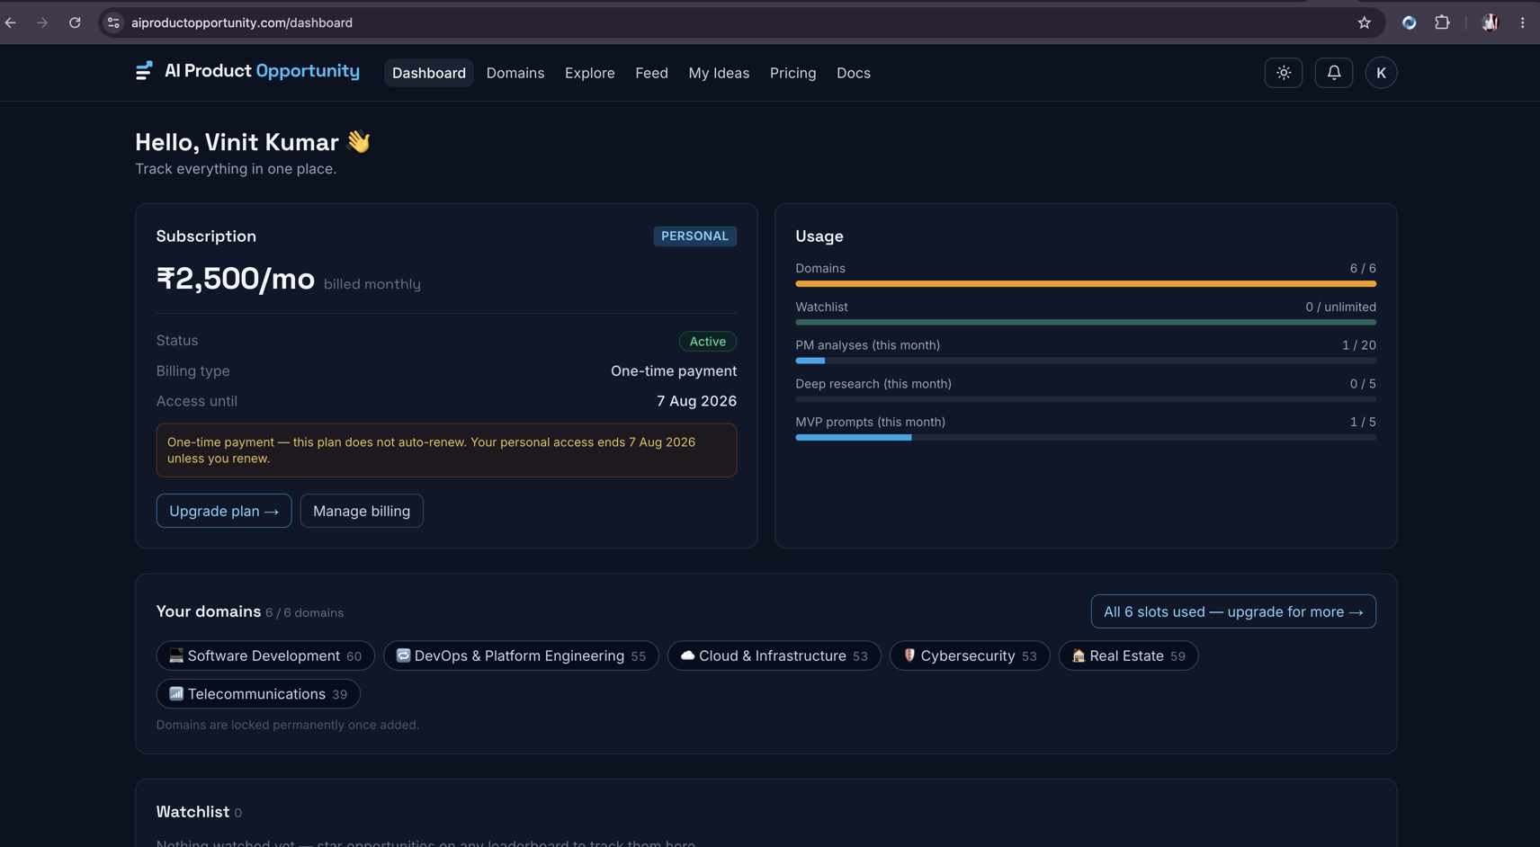Click the Real Estate house icon
This screenshot has width=1540, height=847.
click(x=1079, y=655)
